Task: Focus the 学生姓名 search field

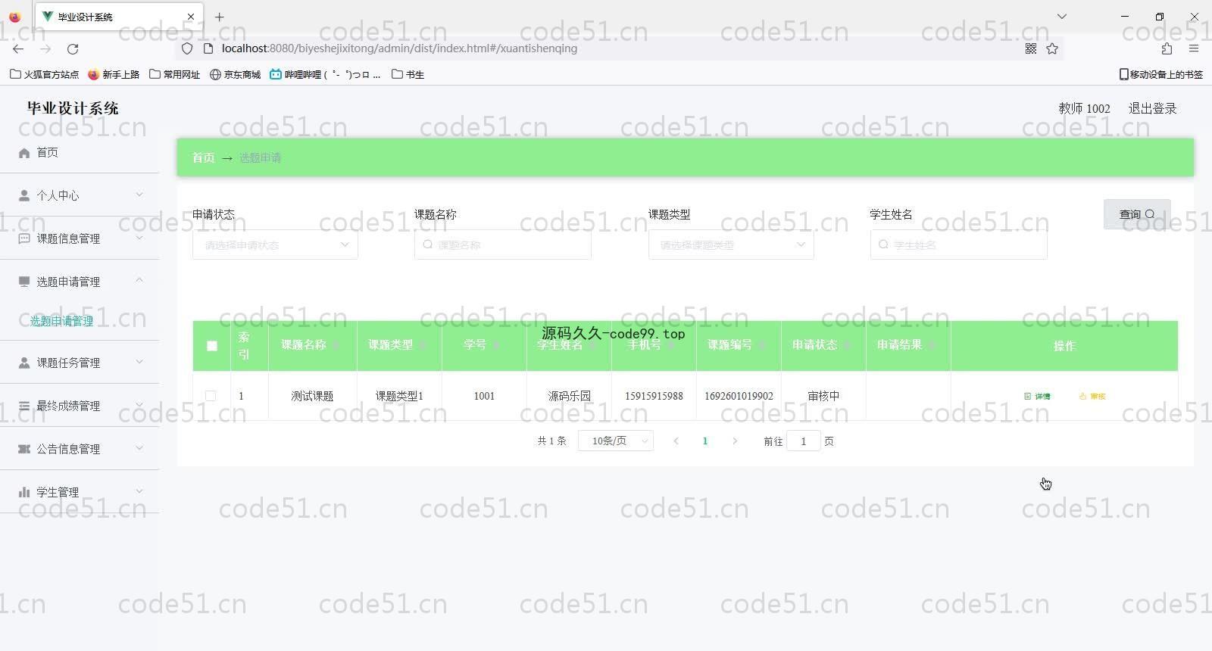Action: [959, 245]
